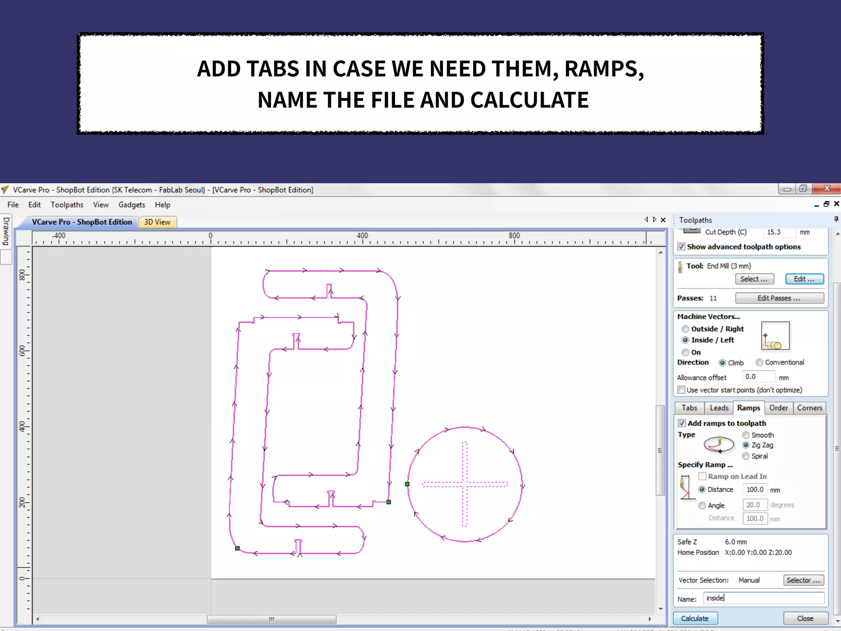Click the Calculate button
Image resolution: width=841 pixels, height=631 pixels.
(x=695, y=618)
